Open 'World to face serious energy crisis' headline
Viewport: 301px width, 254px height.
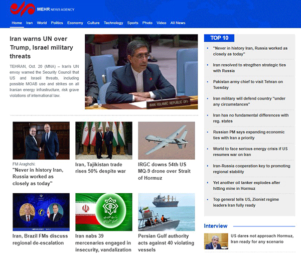pos(250,152)
